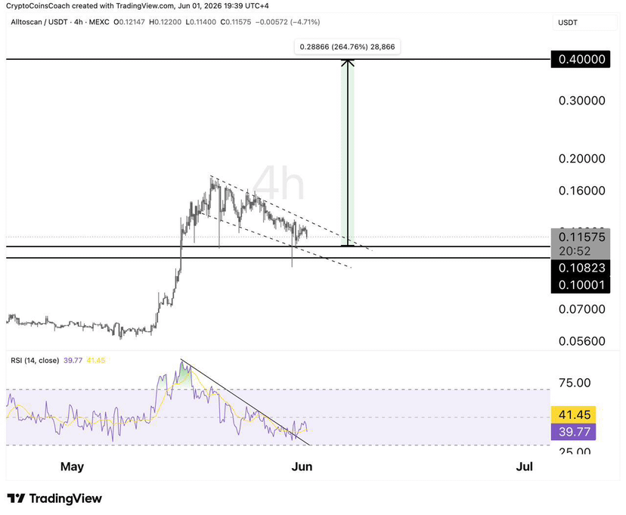
Task: Click the Close value C0.11575
Action: 236,22
